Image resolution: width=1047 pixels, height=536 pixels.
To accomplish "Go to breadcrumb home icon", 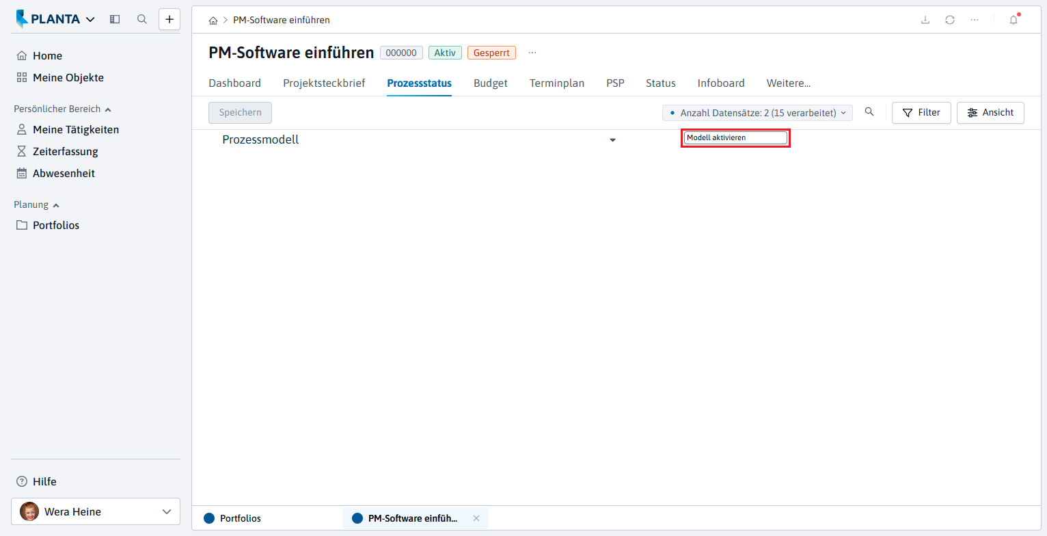I will pyautogui.click(x=213, y=21).
